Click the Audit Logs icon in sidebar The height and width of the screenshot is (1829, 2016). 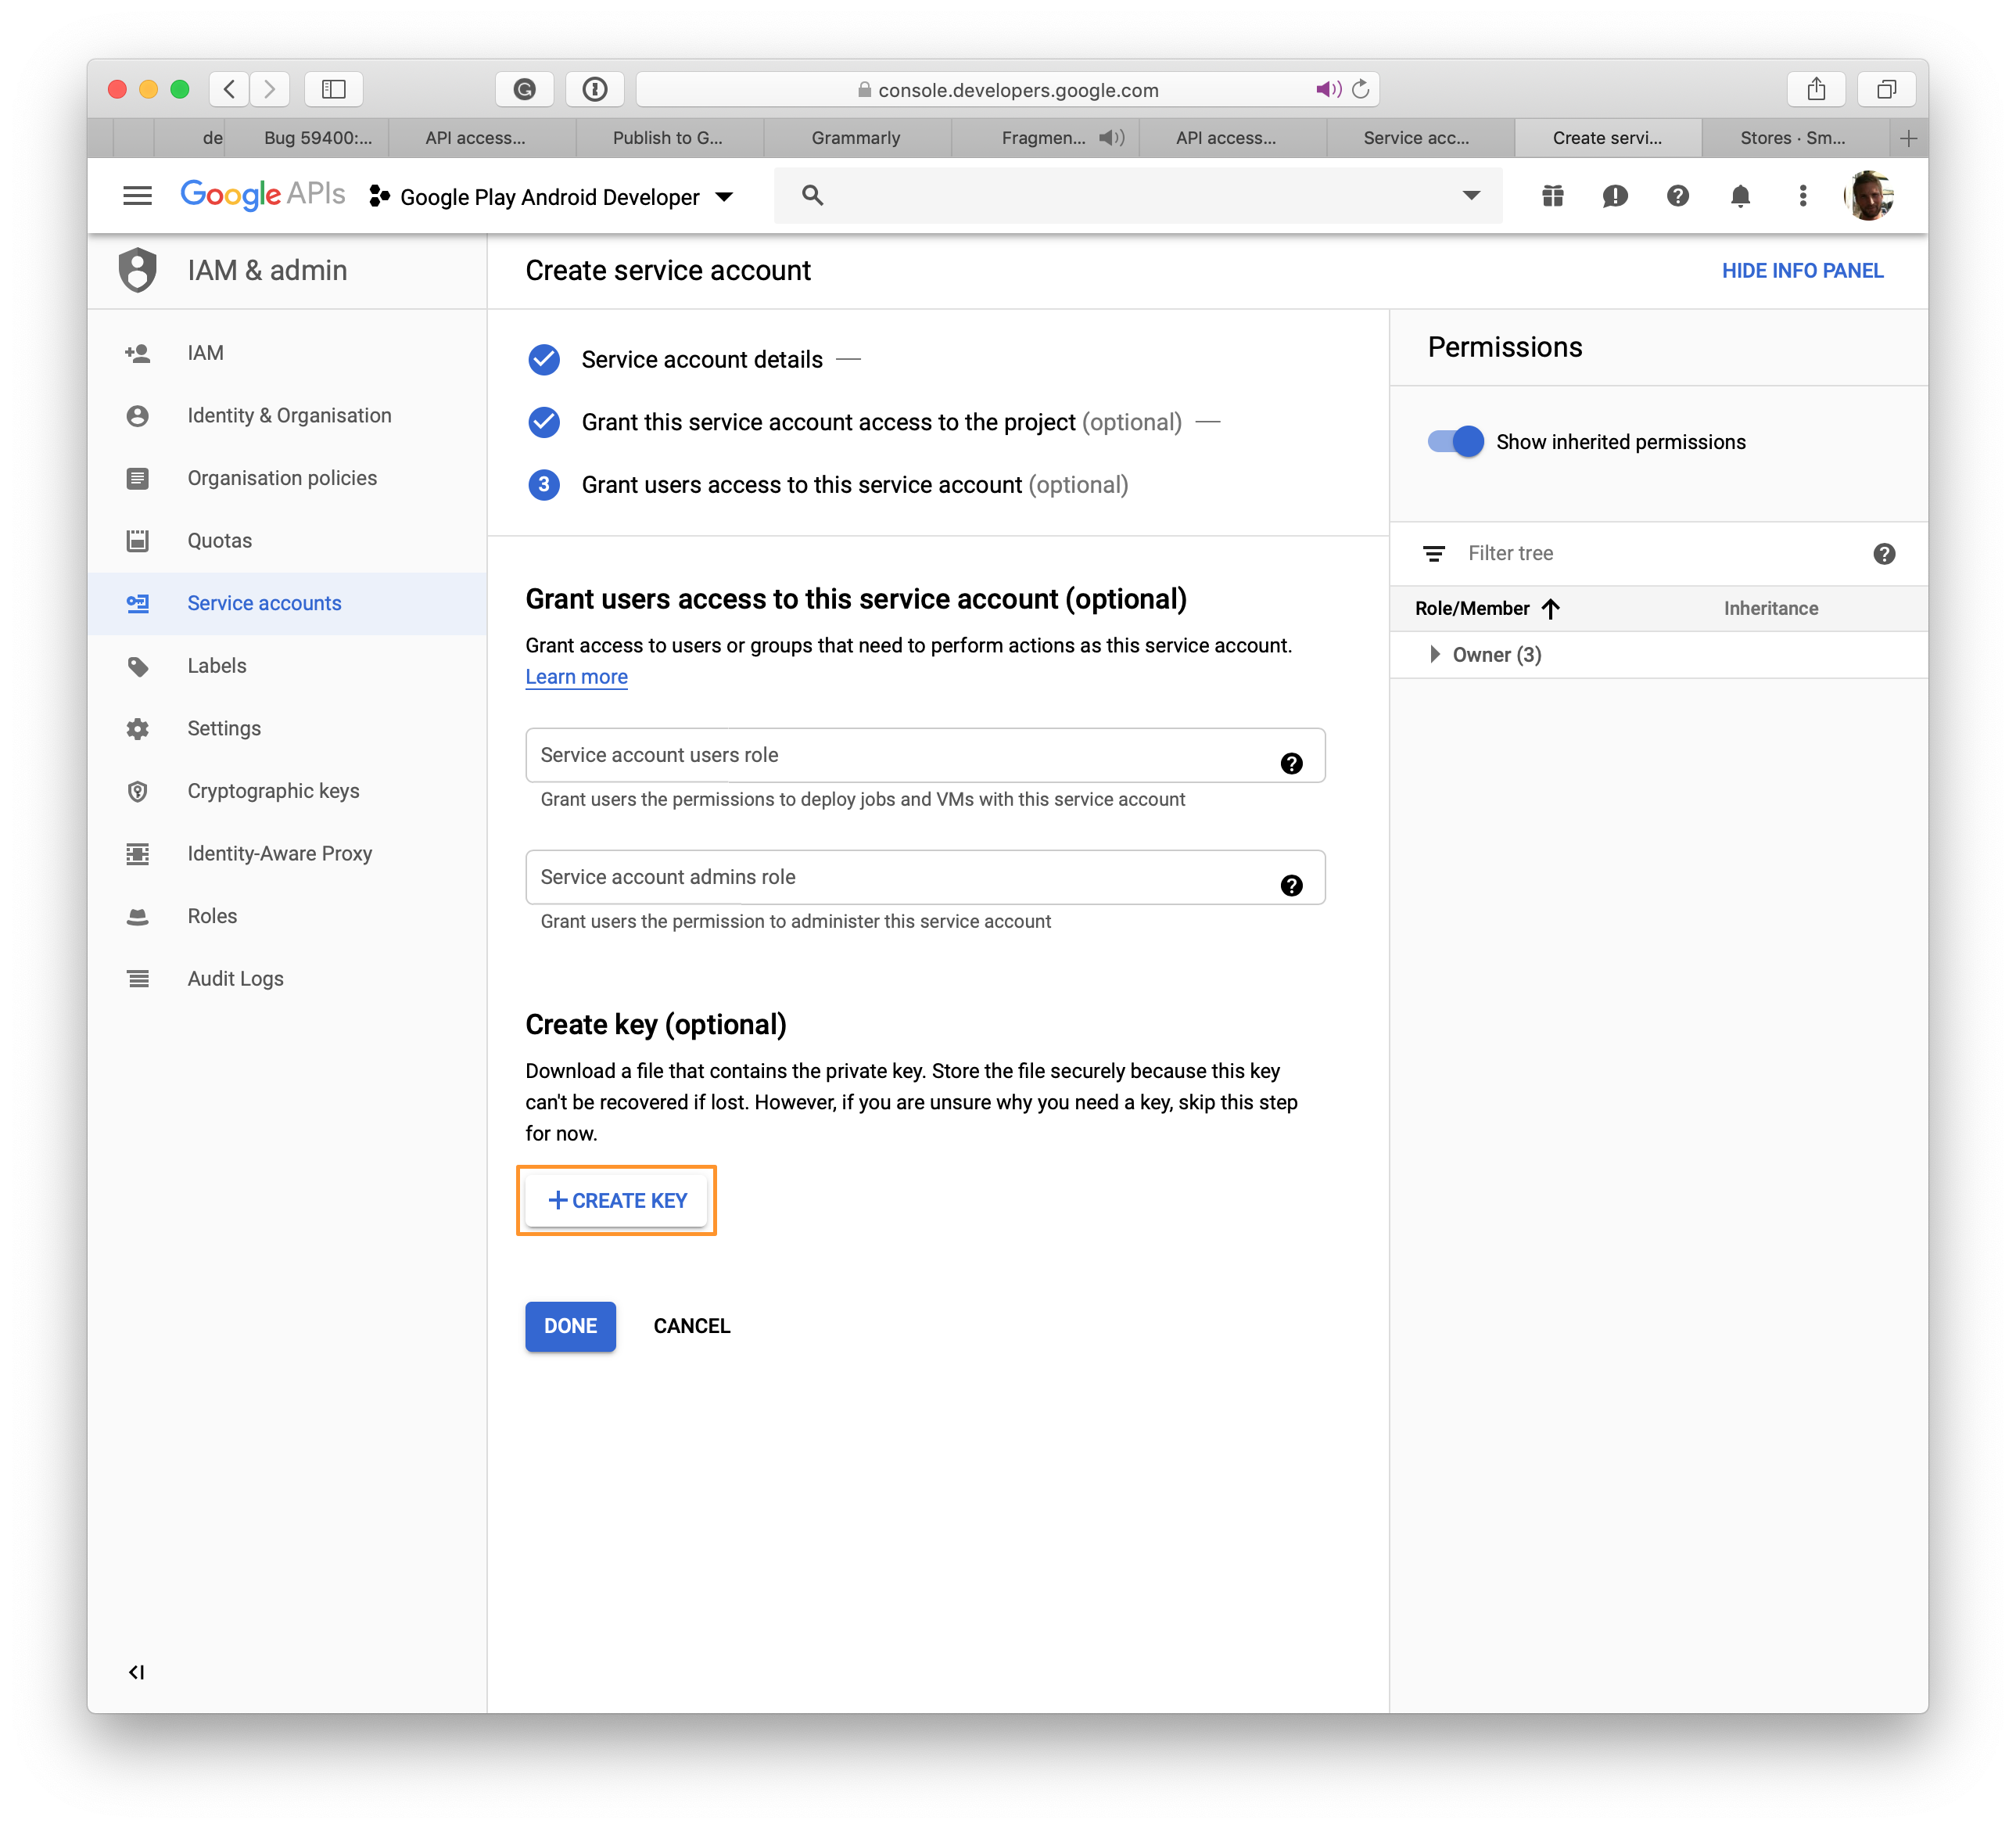click(141, 979)
